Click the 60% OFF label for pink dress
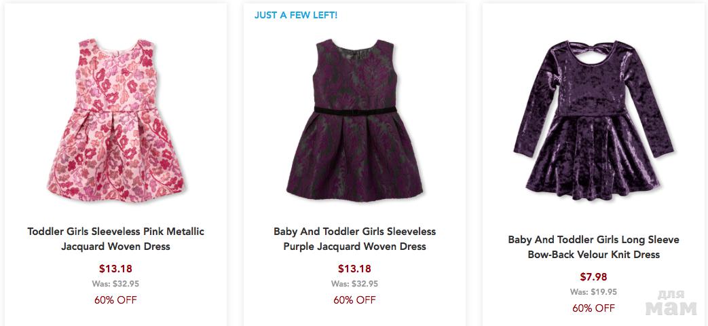The width and height of the screenshot is (708, 326). coord(115,300)
